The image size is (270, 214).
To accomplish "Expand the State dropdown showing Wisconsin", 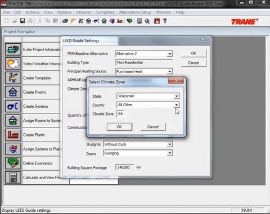I will tap(176, 96).
